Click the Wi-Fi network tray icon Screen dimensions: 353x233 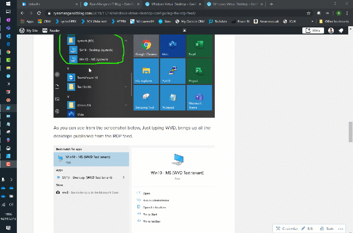(x=3, y=205)
